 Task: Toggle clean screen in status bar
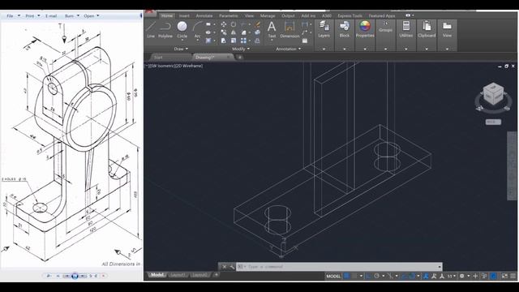point(504,276)
